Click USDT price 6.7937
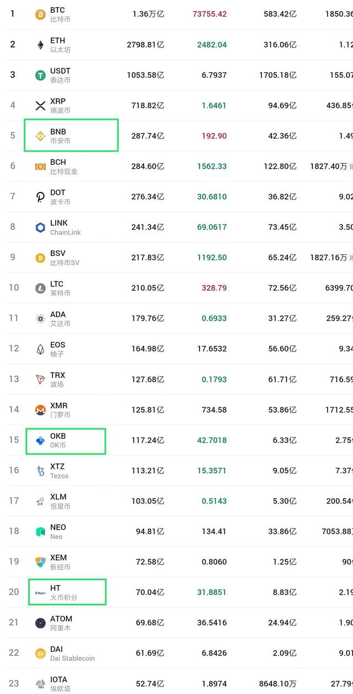 (x=214, y=75)
